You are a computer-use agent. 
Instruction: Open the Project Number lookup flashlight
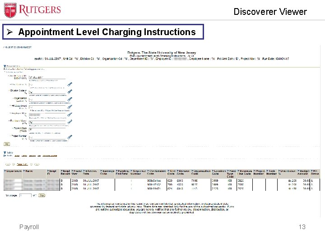[70, 137]
